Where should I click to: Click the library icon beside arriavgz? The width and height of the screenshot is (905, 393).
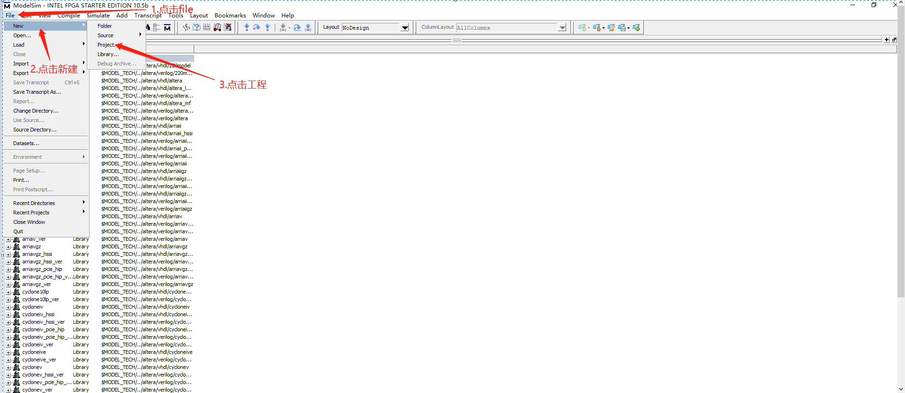tap(16, 246)
